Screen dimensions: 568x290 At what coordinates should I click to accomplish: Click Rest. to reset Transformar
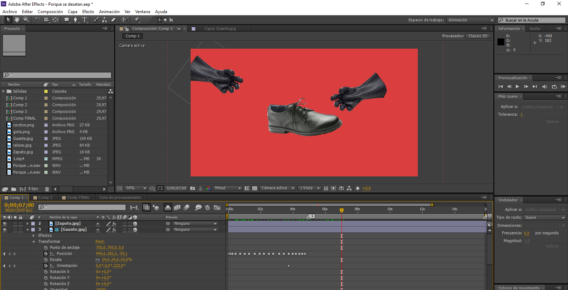100,242
